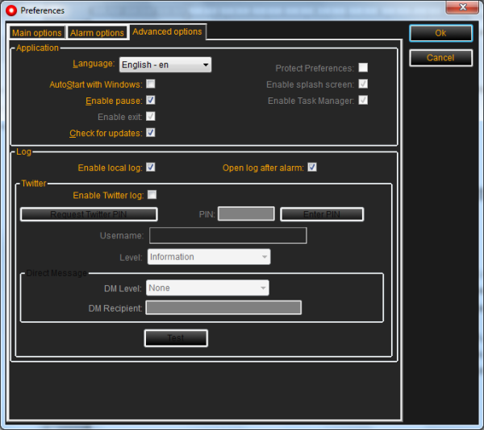Click the red app icon in title bar
The height and width of the screenshot is (430, 484).
click(x=10, y=10)
